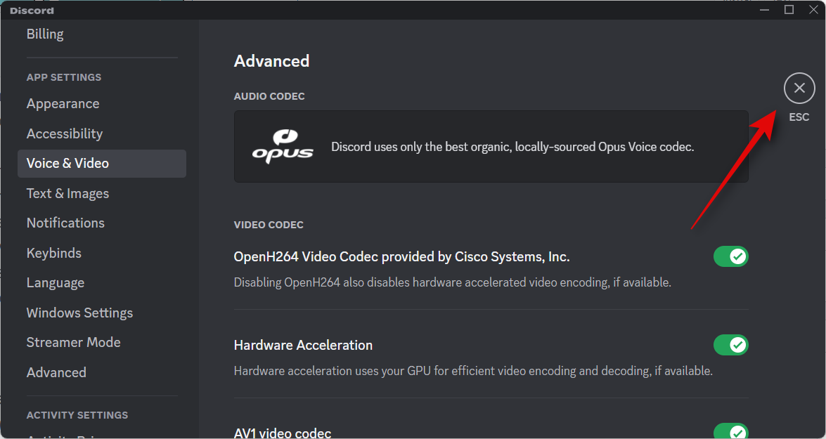The width and height of the screenshot is (826, 439).
Task: Maximize the Discord window
Action: pos(789,9)
